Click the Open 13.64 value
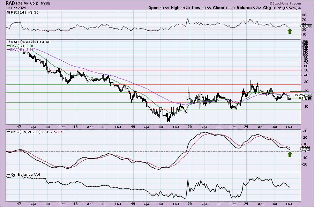 tap(159, 8)
